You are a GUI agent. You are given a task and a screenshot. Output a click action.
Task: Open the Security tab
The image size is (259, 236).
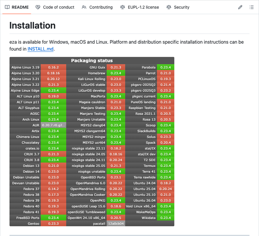(178, 7)
